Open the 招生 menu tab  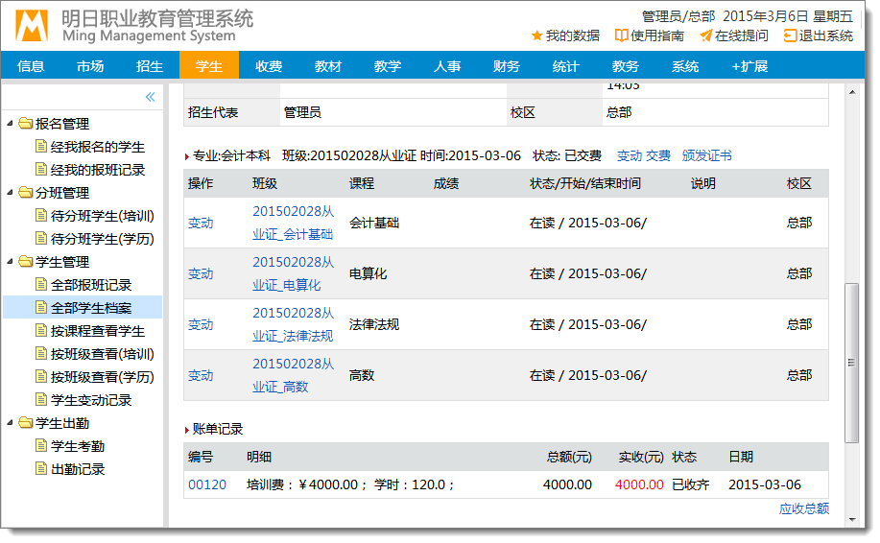(x=150, y=66)
